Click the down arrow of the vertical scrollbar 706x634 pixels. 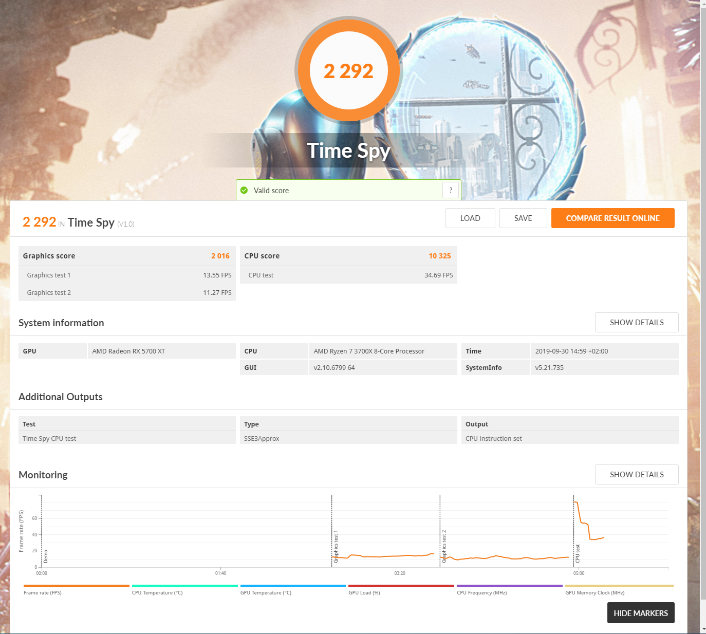703,629
